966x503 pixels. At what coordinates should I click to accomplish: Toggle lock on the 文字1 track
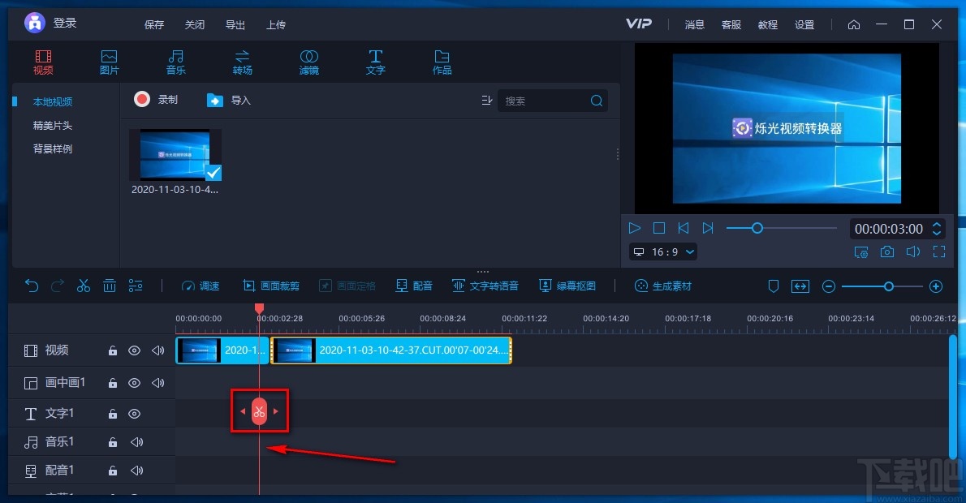tap(113, 414)
